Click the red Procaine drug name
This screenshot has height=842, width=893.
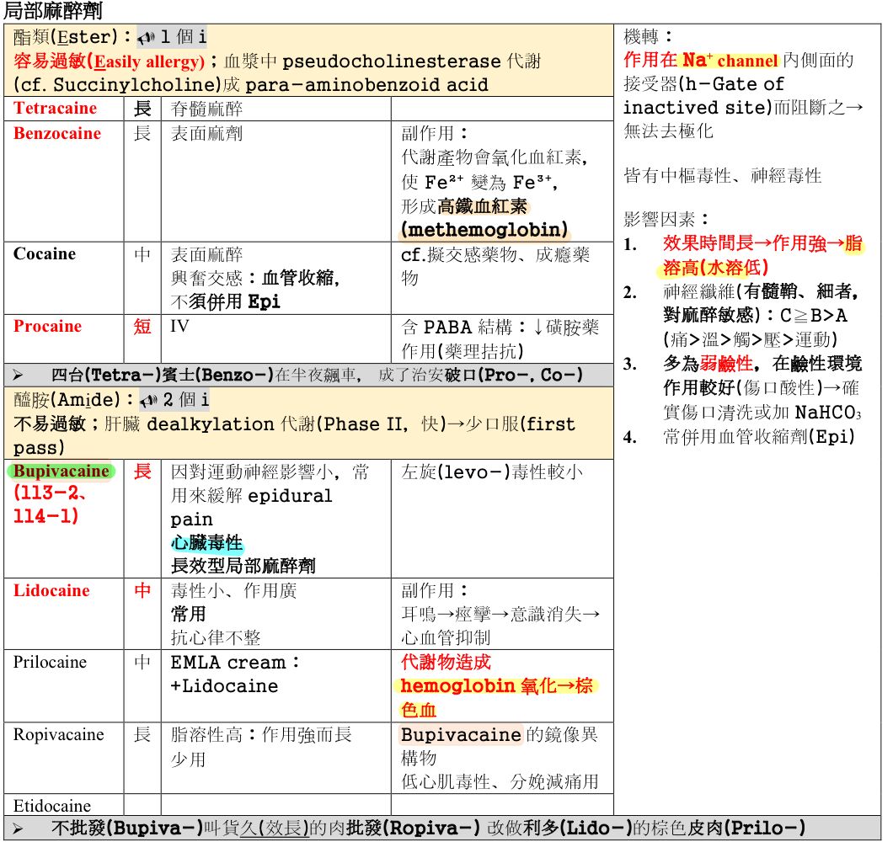click(x=47, y=327)
